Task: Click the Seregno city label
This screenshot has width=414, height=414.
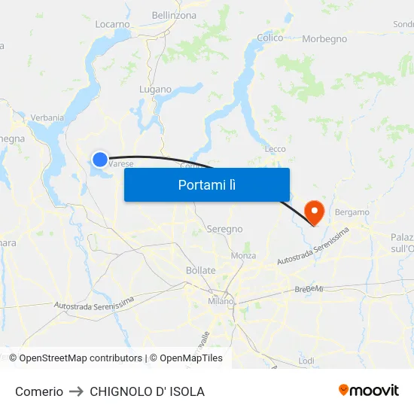Action: [x=225, y=229]
